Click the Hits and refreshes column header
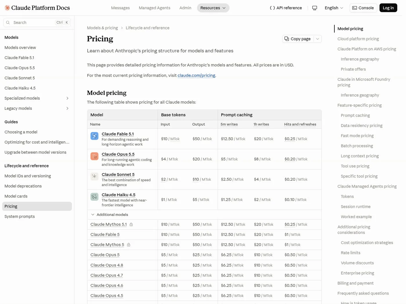Screen dimensions: 406x304 [300, 124]
